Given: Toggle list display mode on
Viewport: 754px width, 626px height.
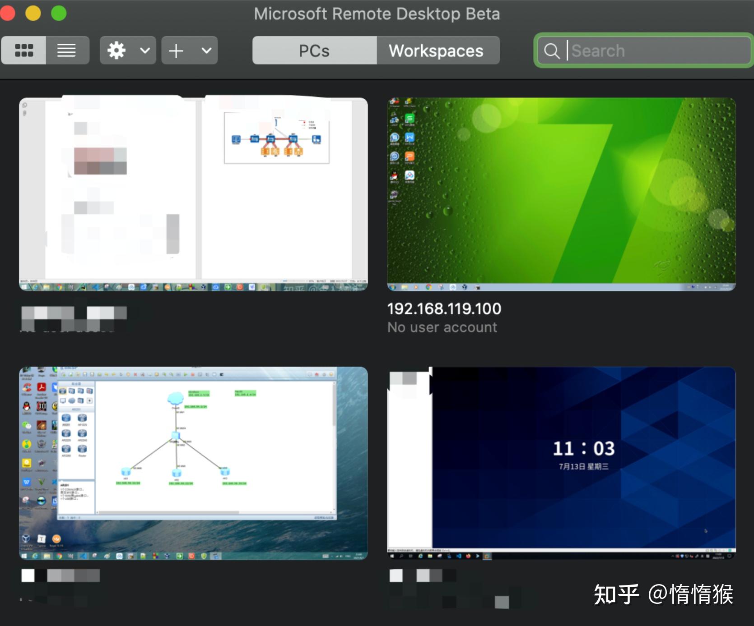Looking at the screenshot, I should (67, 50).
